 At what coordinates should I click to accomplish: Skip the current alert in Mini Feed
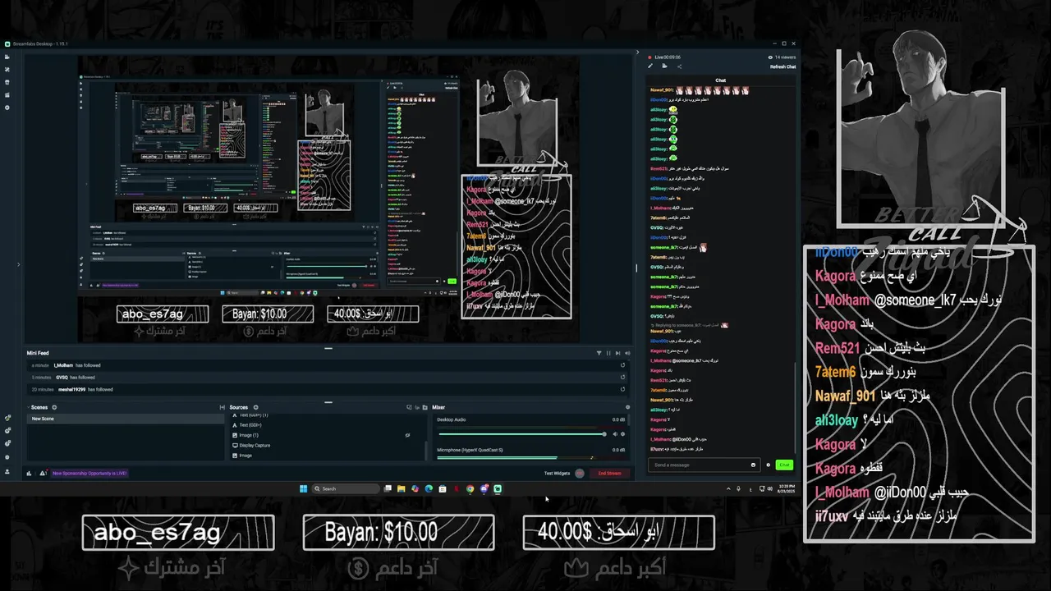pos(616,353)
